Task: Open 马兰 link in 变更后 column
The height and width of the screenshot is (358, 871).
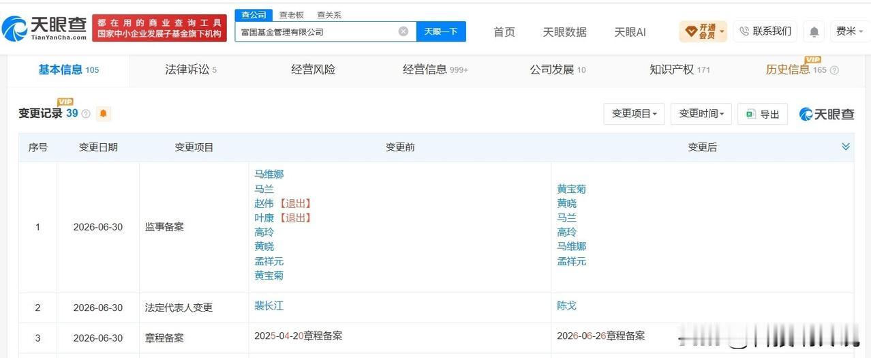Action: point(566,218)
